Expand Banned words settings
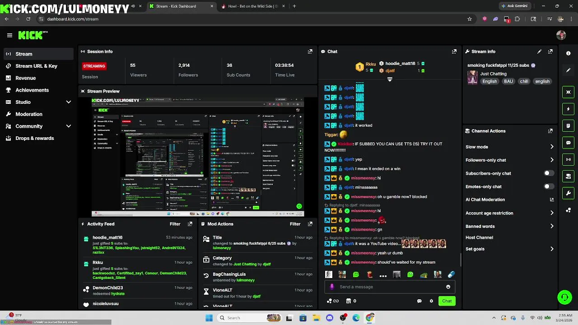This screenshot has height=325, width=578. pyautogui.click(x=552, y=226)
